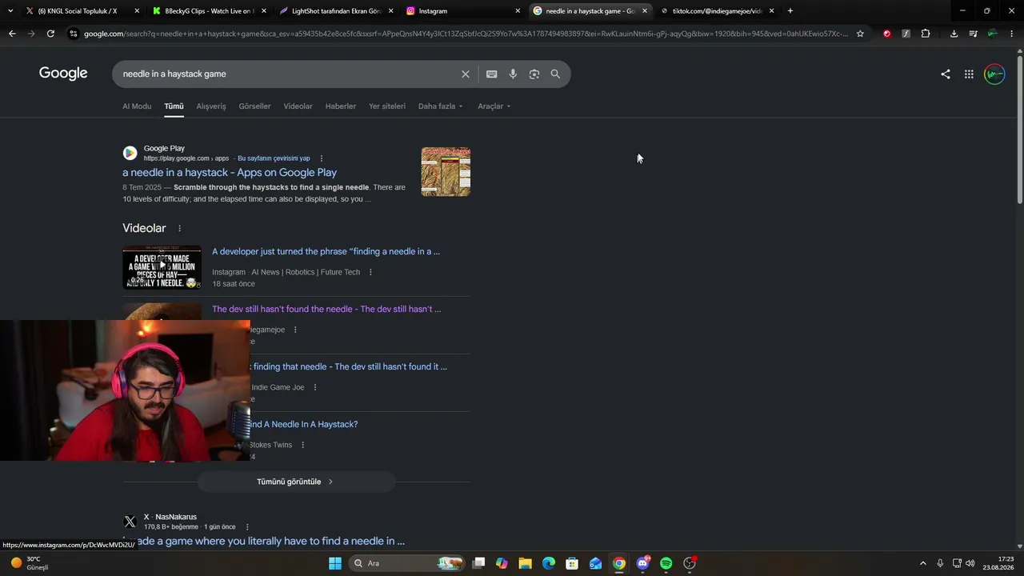The width and height of the screenshot is (1024, 576).
Task: Expand the Daha fazla dropdown
Action: tap(441, 106)
